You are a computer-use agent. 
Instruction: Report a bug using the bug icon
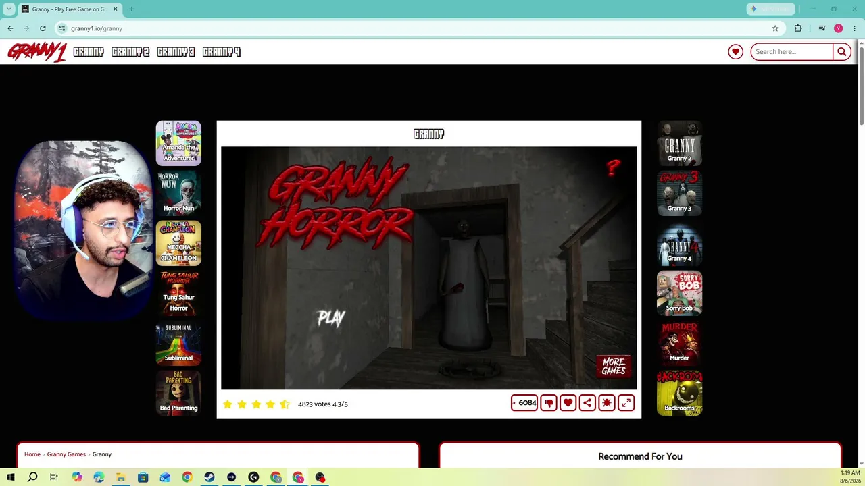[x=607, y=403]
